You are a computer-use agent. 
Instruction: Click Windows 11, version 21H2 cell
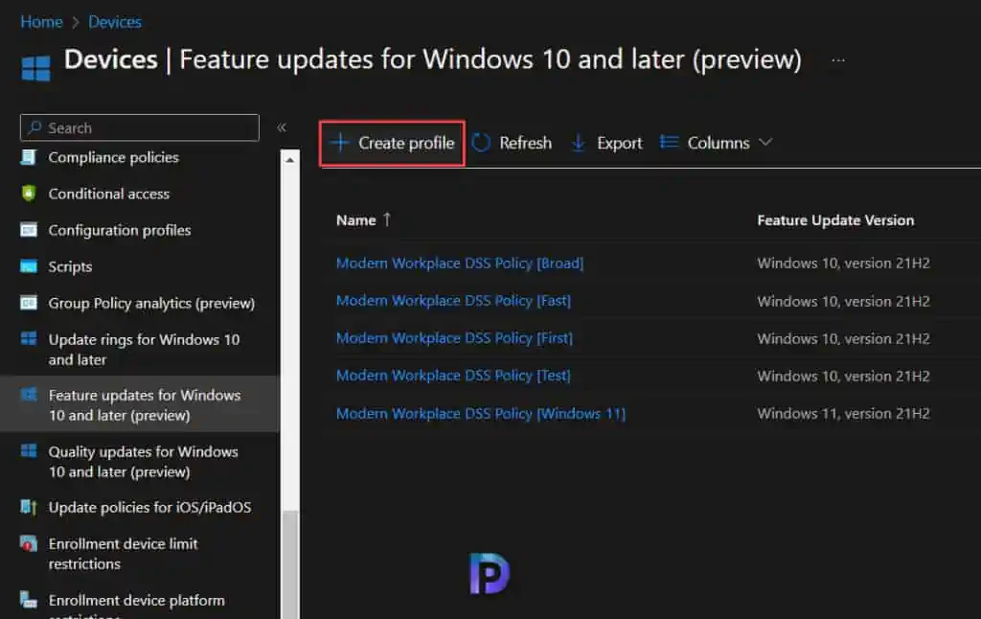[843, 413]
